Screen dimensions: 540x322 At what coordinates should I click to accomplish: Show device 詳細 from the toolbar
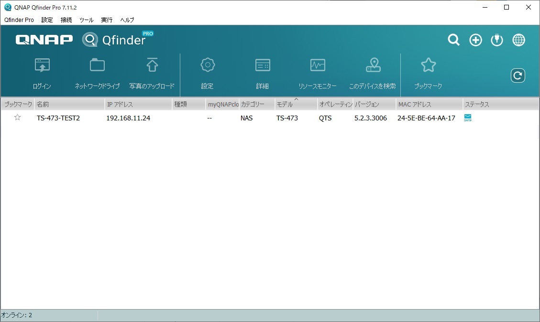263,64
